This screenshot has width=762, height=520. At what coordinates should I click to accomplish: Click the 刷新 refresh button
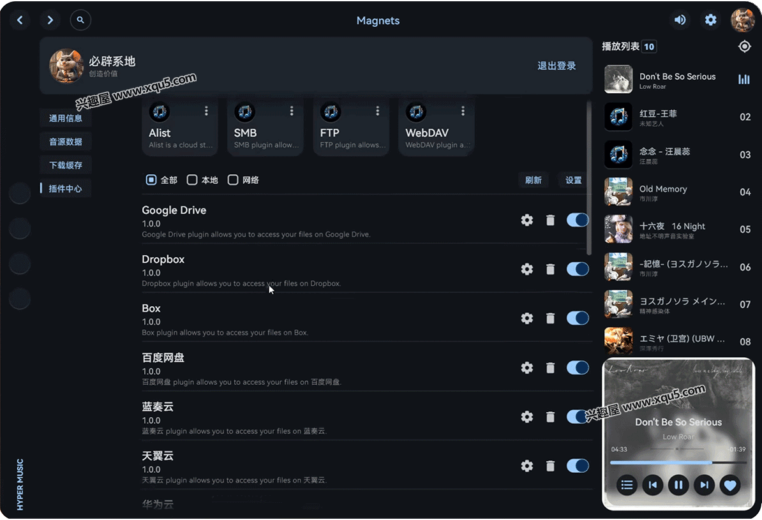tap(533, 181)
